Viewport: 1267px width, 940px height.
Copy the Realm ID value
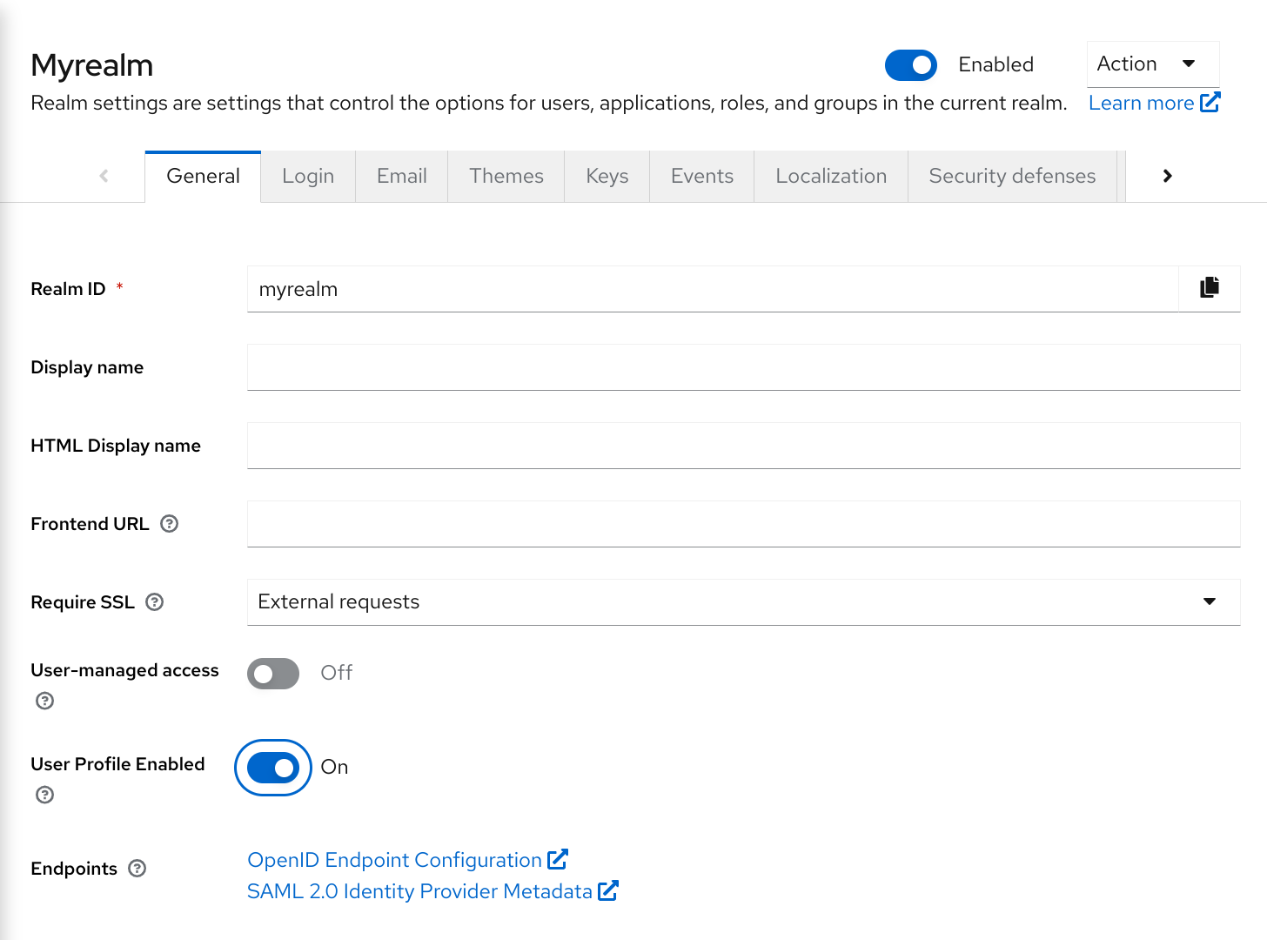(x=1209, y=287)
